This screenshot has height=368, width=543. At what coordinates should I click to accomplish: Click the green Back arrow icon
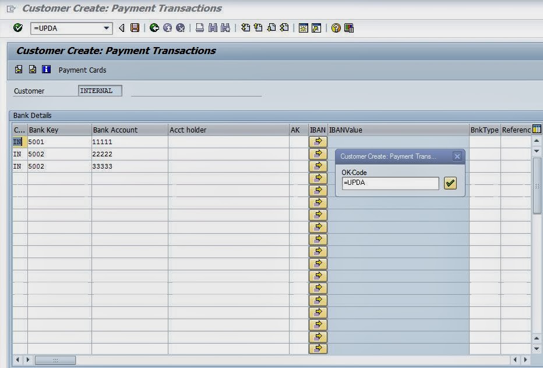pos(154,28)
